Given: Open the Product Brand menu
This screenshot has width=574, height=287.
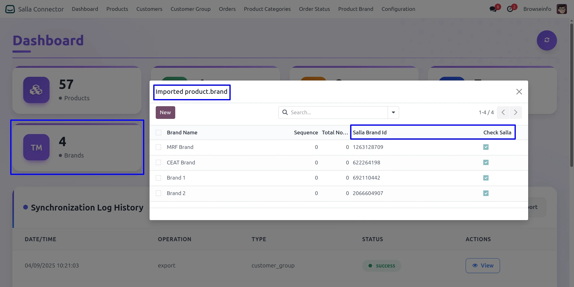Looking at the screenshot, I should (355, 9).
